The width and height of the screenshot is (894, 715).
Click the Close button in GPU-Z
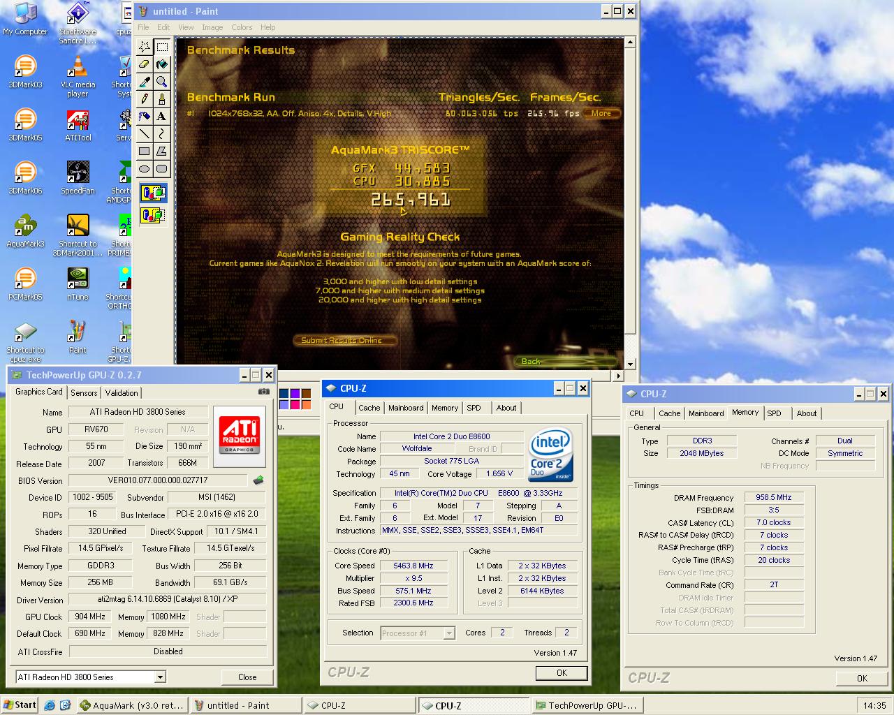(x=247, y=677)
